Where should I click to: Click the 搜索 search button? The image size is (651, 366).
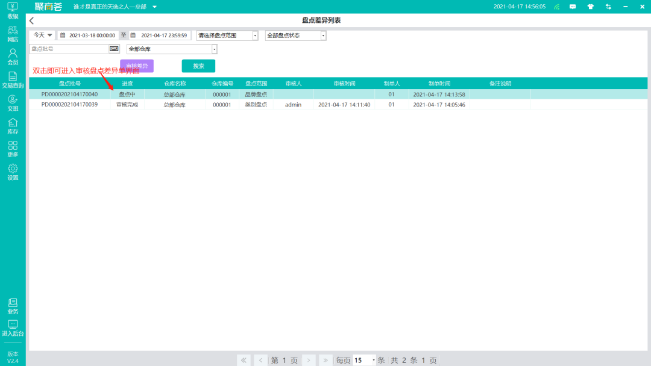pos(198,66)
